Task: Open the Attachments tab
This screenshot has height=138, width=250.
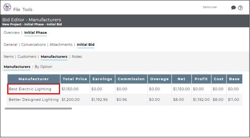Action: coord(61,45)
